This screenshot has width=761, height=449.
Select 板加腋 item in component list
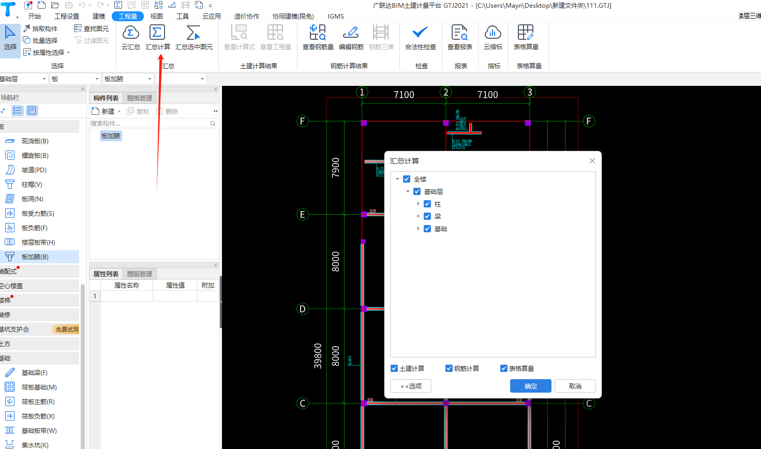[x=111, y=136]
